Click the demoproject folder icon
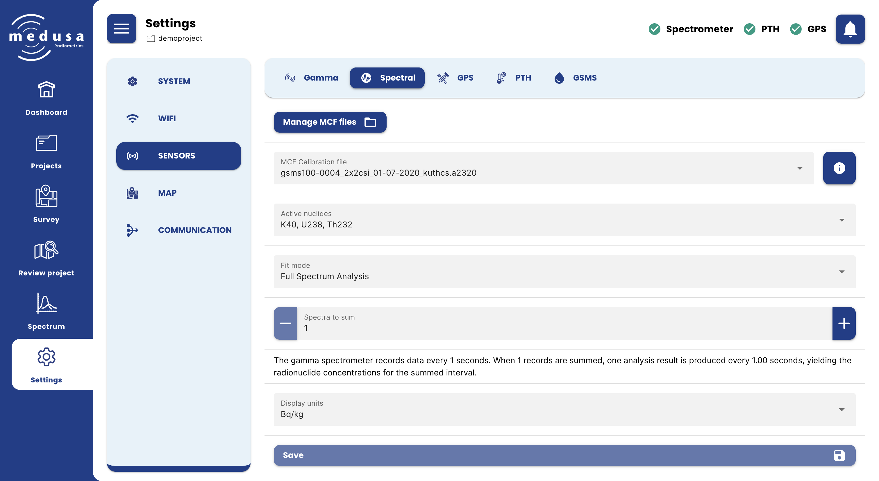Image resolution: width=879 pixels, height=481 pixels. tap(151, 39)
